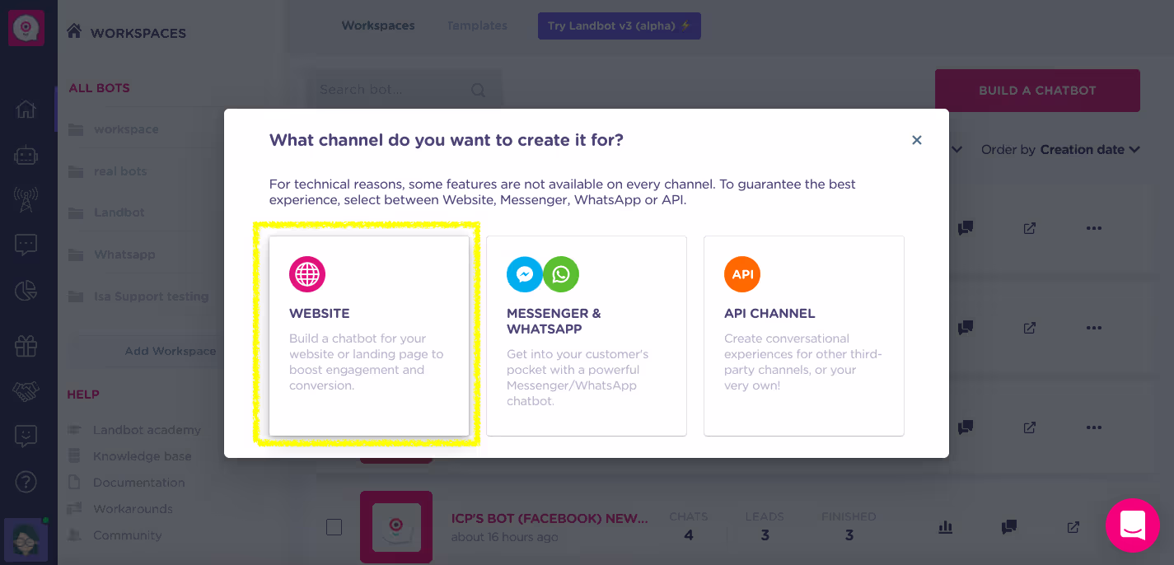Open the Intercom chat launcher bubble
Viewport: 1174px width, 565px height.
click(1133, 525)
